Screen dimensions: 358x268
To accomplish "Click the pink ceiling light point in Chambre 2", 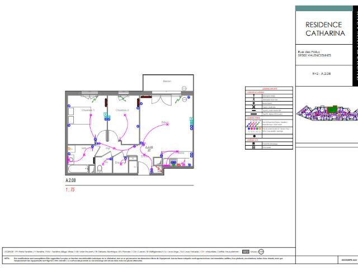I will tap(125, 115).
